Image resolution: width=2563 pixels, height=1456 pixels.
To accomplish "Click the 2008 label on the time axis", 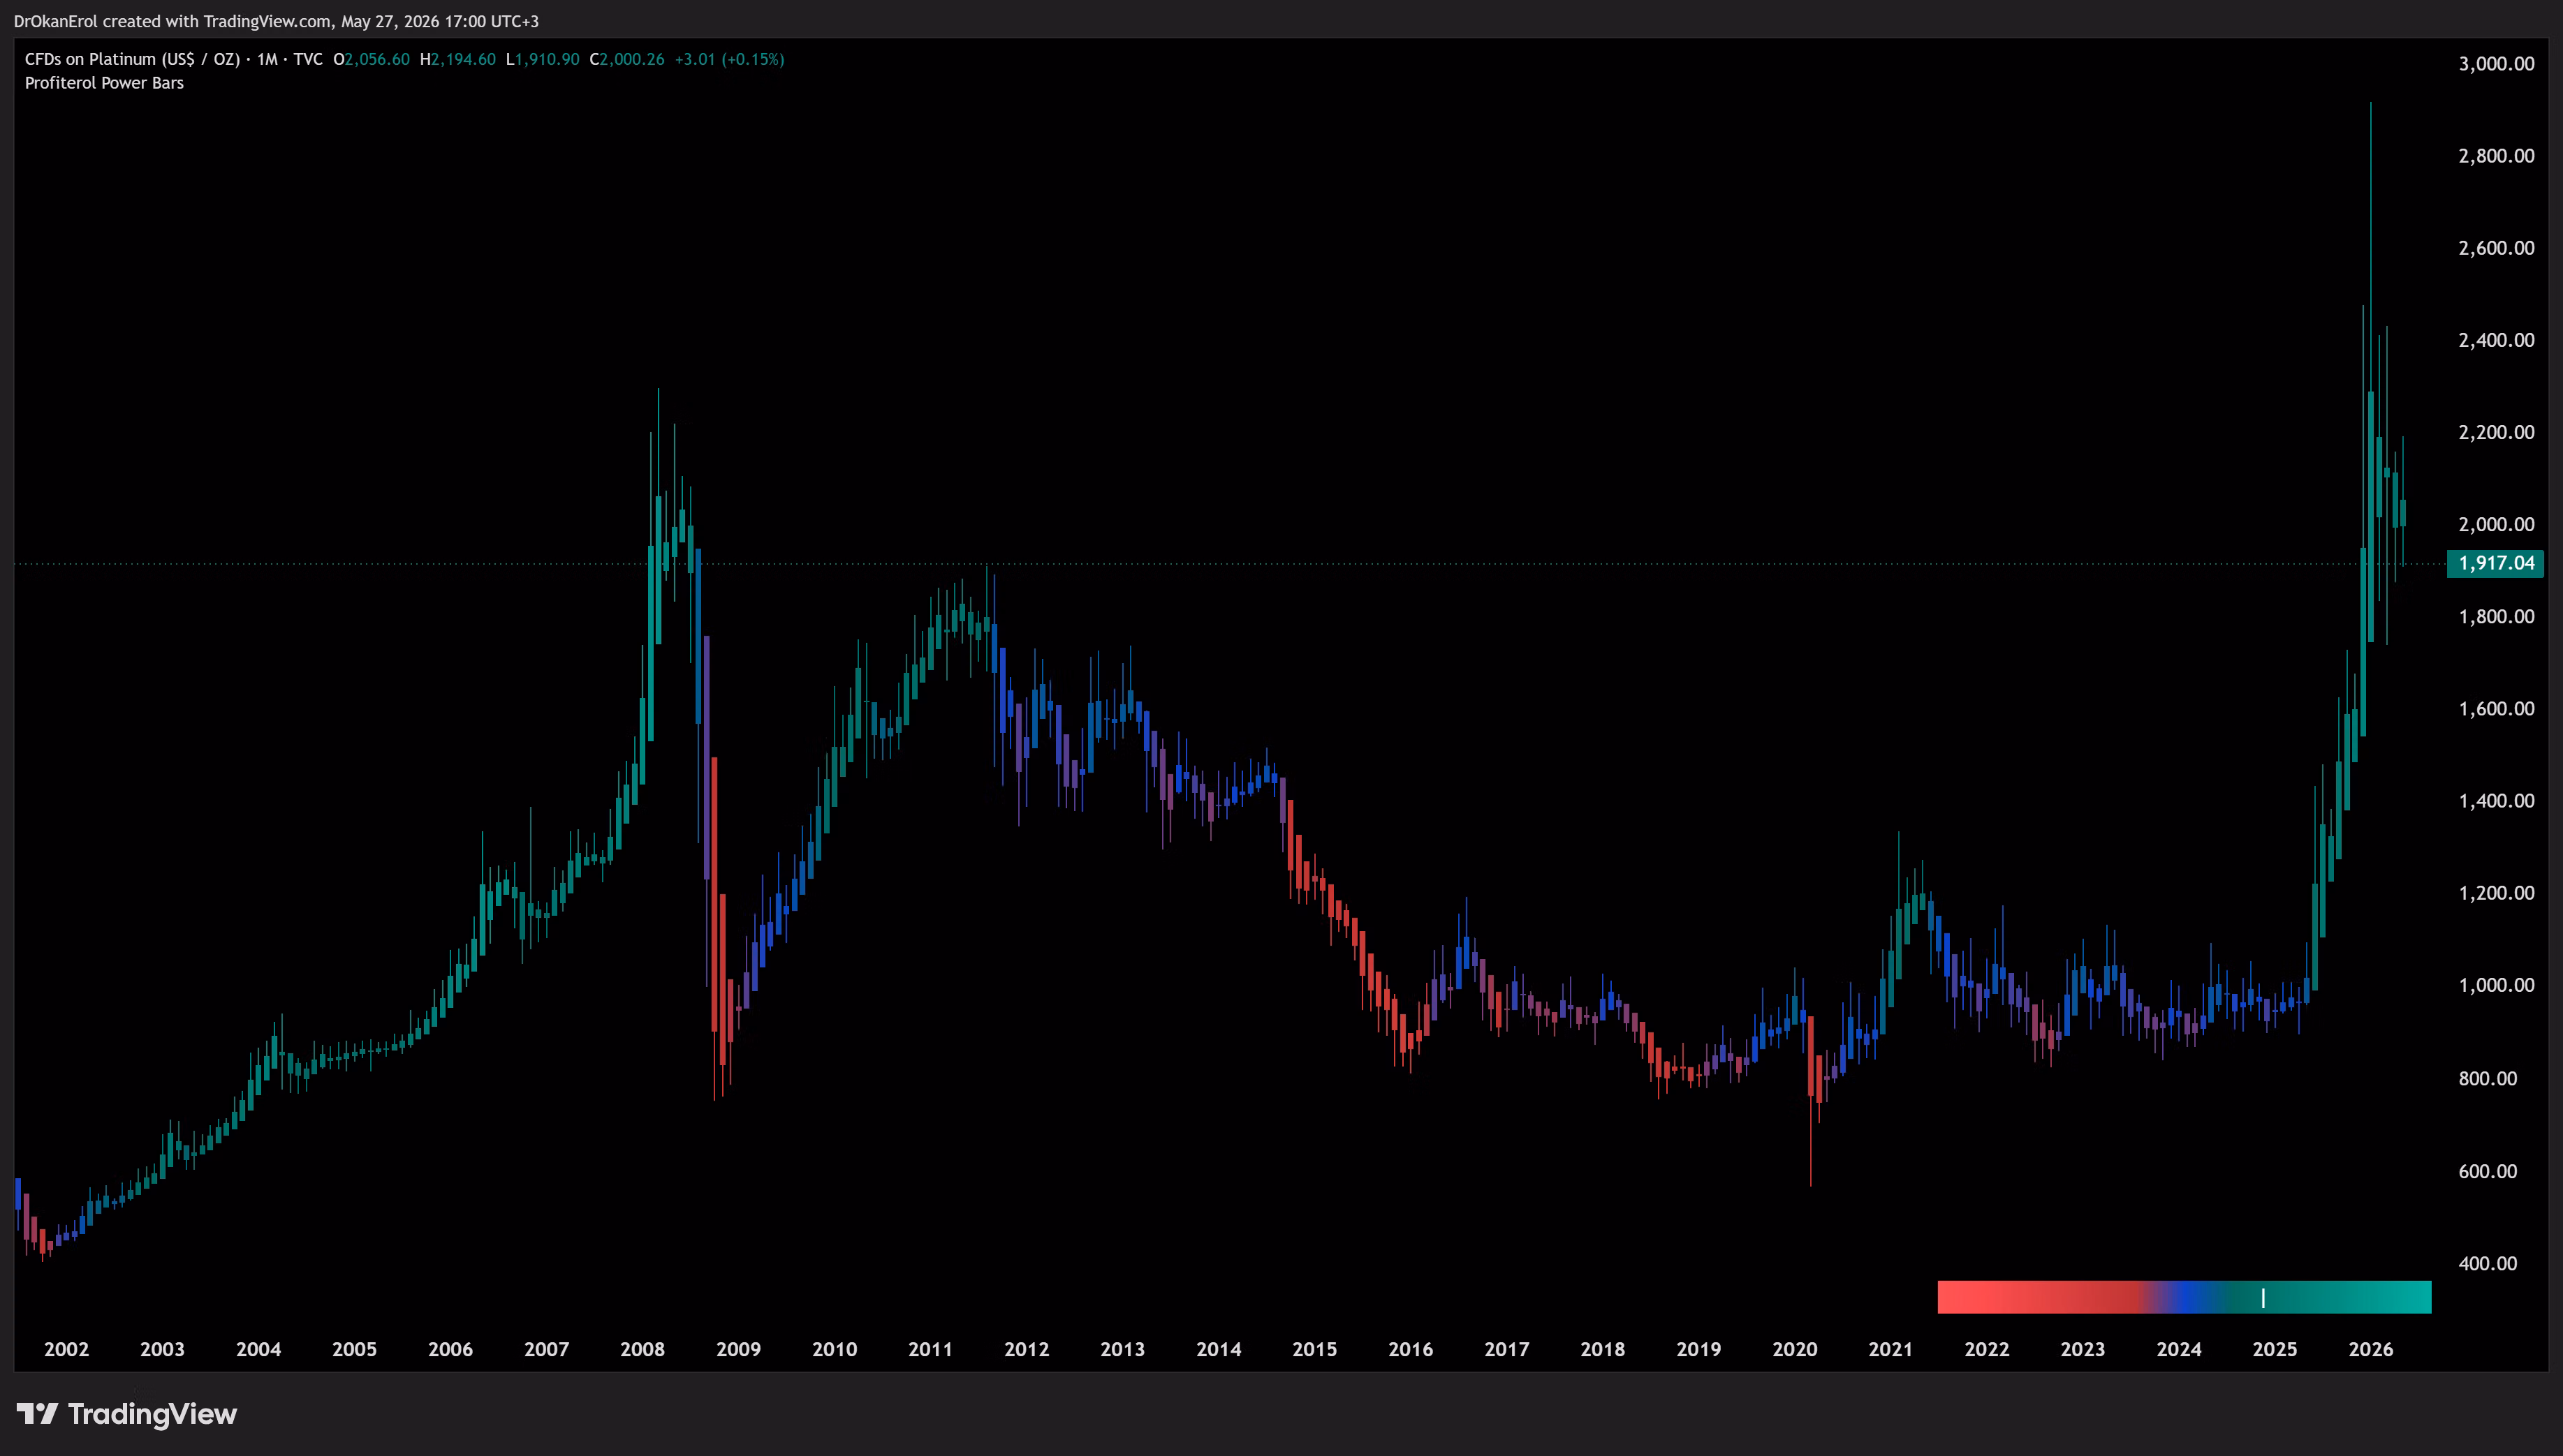I will point(642,1349).
